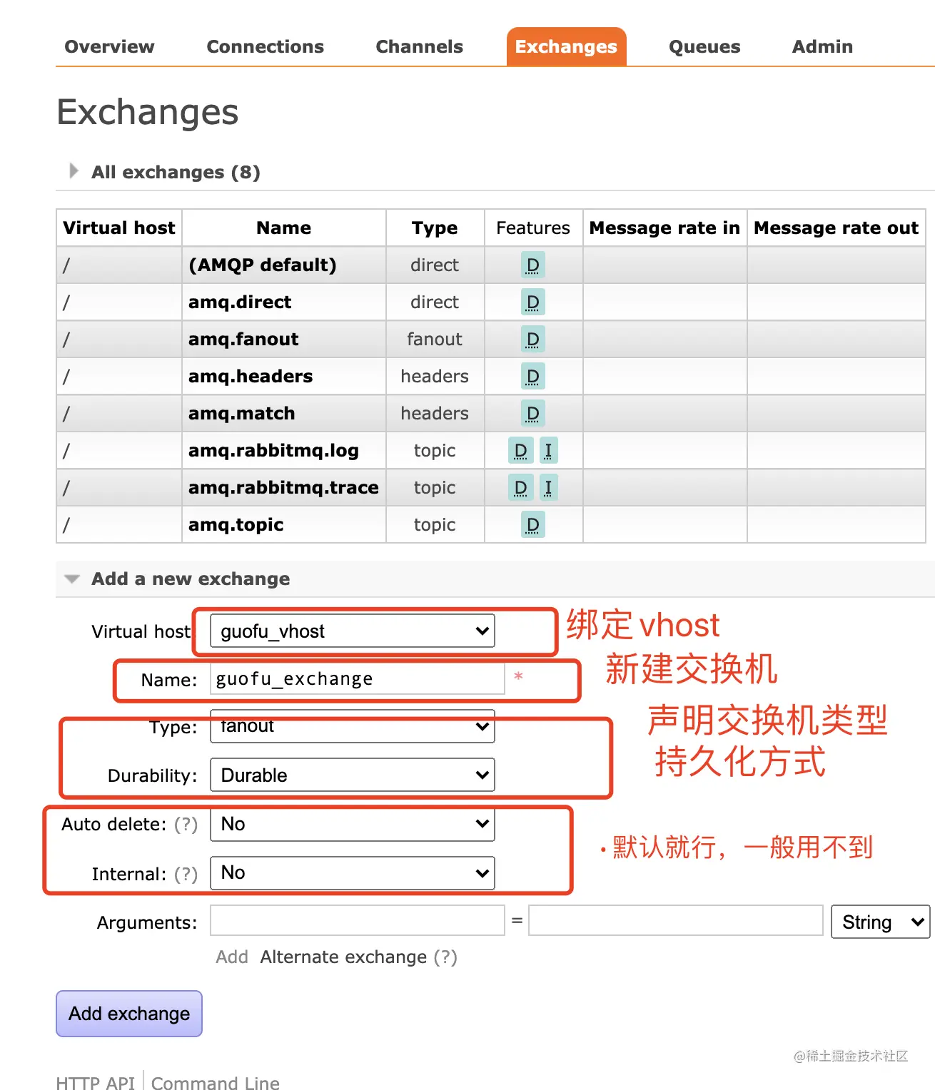Click the D feature badge for amq.fanout

pyautogui.click(x=532, y=340)
